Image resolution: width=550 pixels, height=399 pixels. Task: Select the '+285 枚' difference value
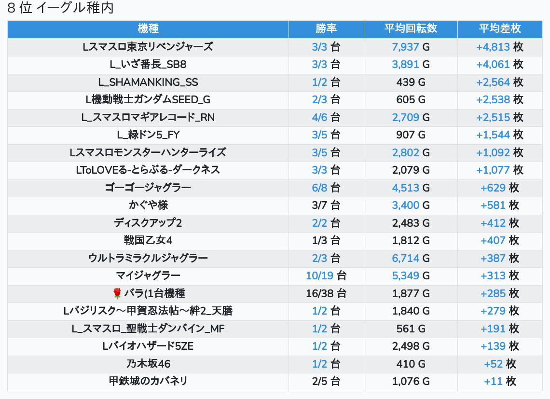point(500,293)
